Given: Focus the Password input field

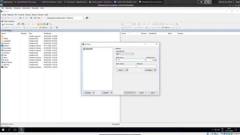Looking at the screenshot, I should click(147, 66).
